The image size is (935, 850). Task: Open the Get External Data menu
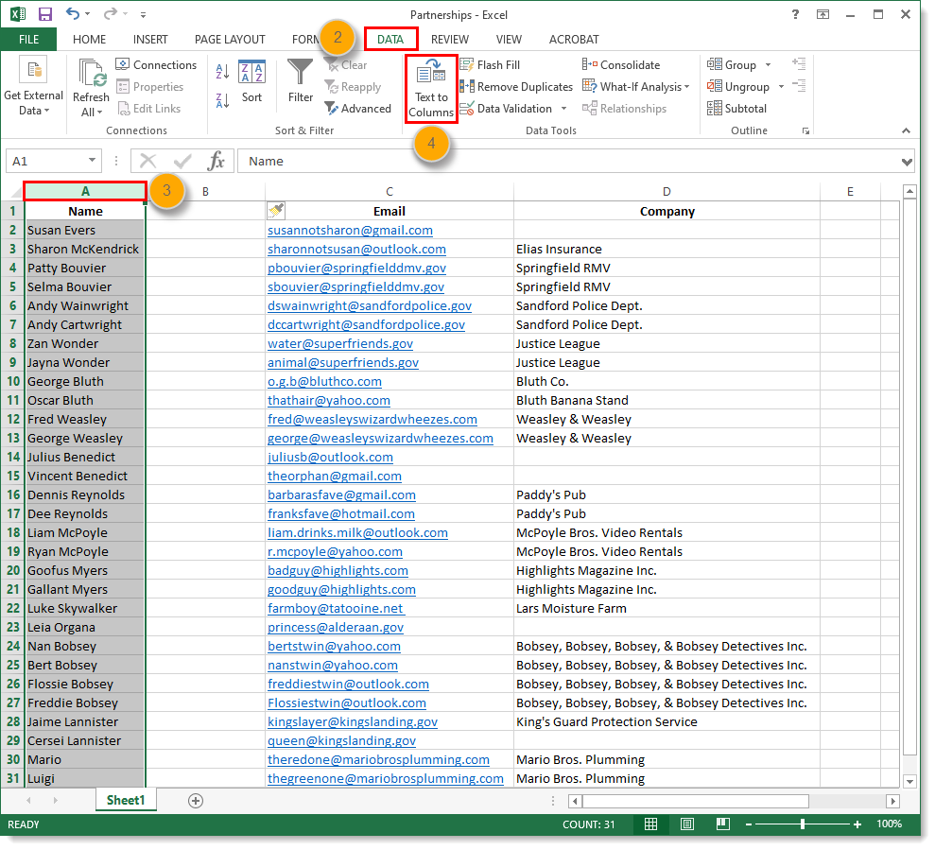tap(33, 86)
